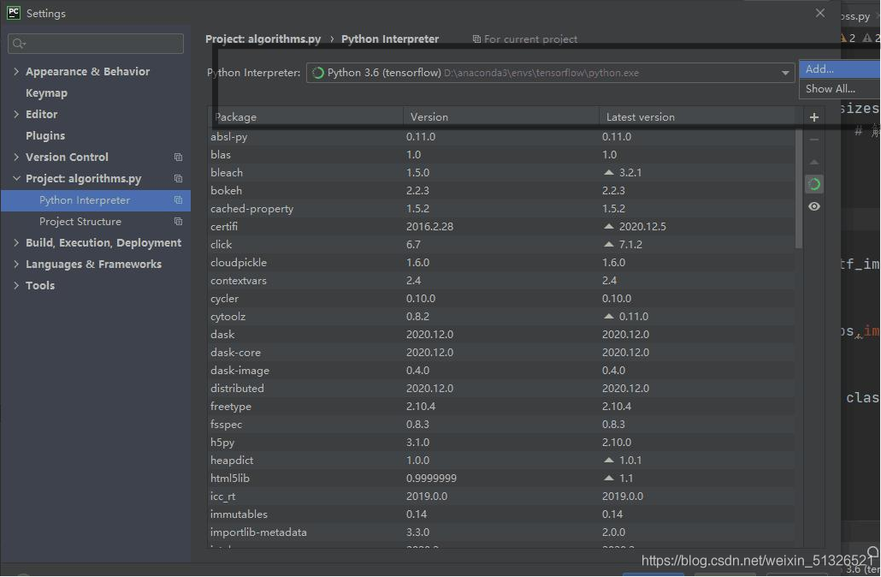Select the html5lib package row
Image resolution: width=881 pixels, height=577 pixels.
(501, 479)
